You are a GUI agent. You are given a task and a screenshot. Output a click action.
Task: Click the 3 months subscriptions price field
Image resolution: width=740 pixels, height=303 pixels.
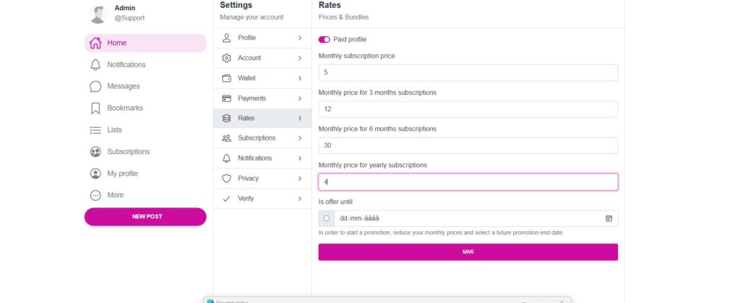pyautogui.click(x=468, y=109)
